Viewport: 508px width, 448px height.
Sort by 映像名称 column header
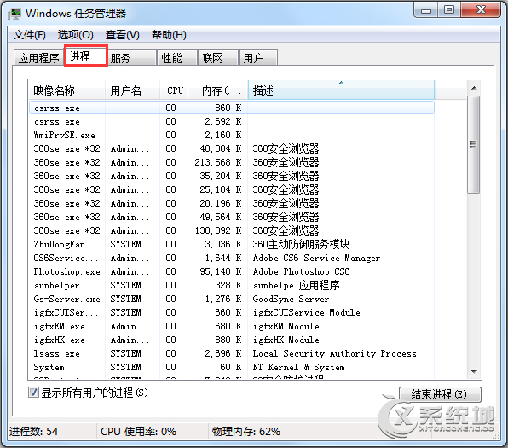click(66, 90)
